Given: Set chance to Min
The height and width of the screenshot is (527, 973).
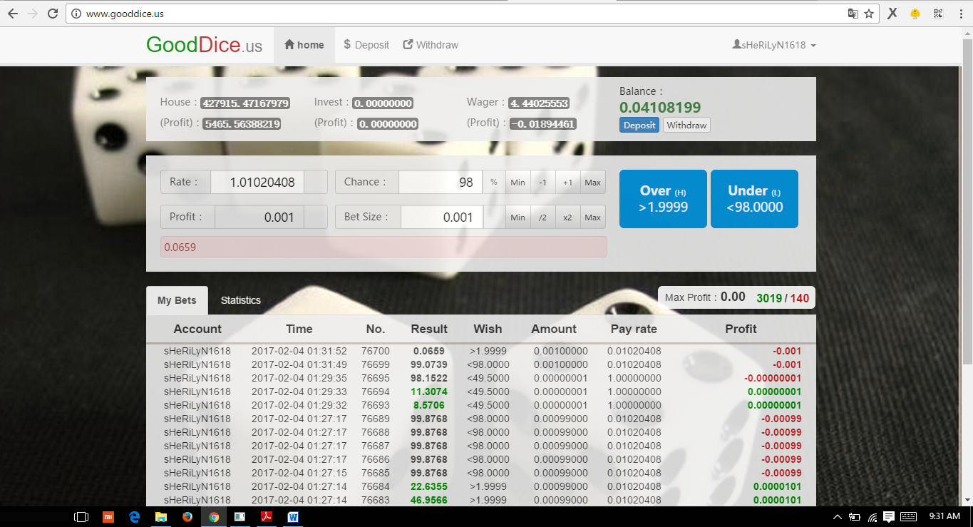Looking at the screenshot, I should point(518,182).
